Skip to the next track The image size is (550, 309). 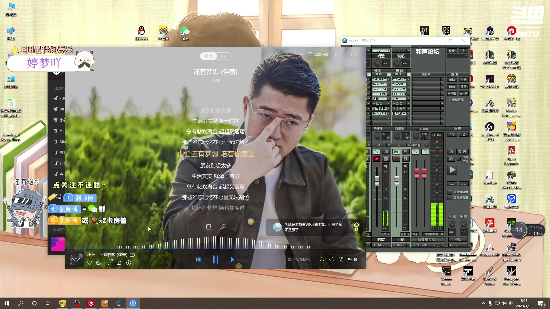point(233,260)
